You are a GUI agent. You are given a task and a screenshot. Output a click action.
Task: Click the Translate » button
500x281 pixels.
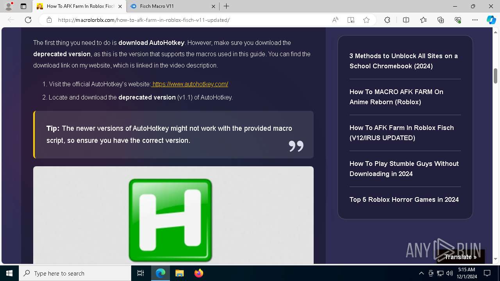coord(461,257)
